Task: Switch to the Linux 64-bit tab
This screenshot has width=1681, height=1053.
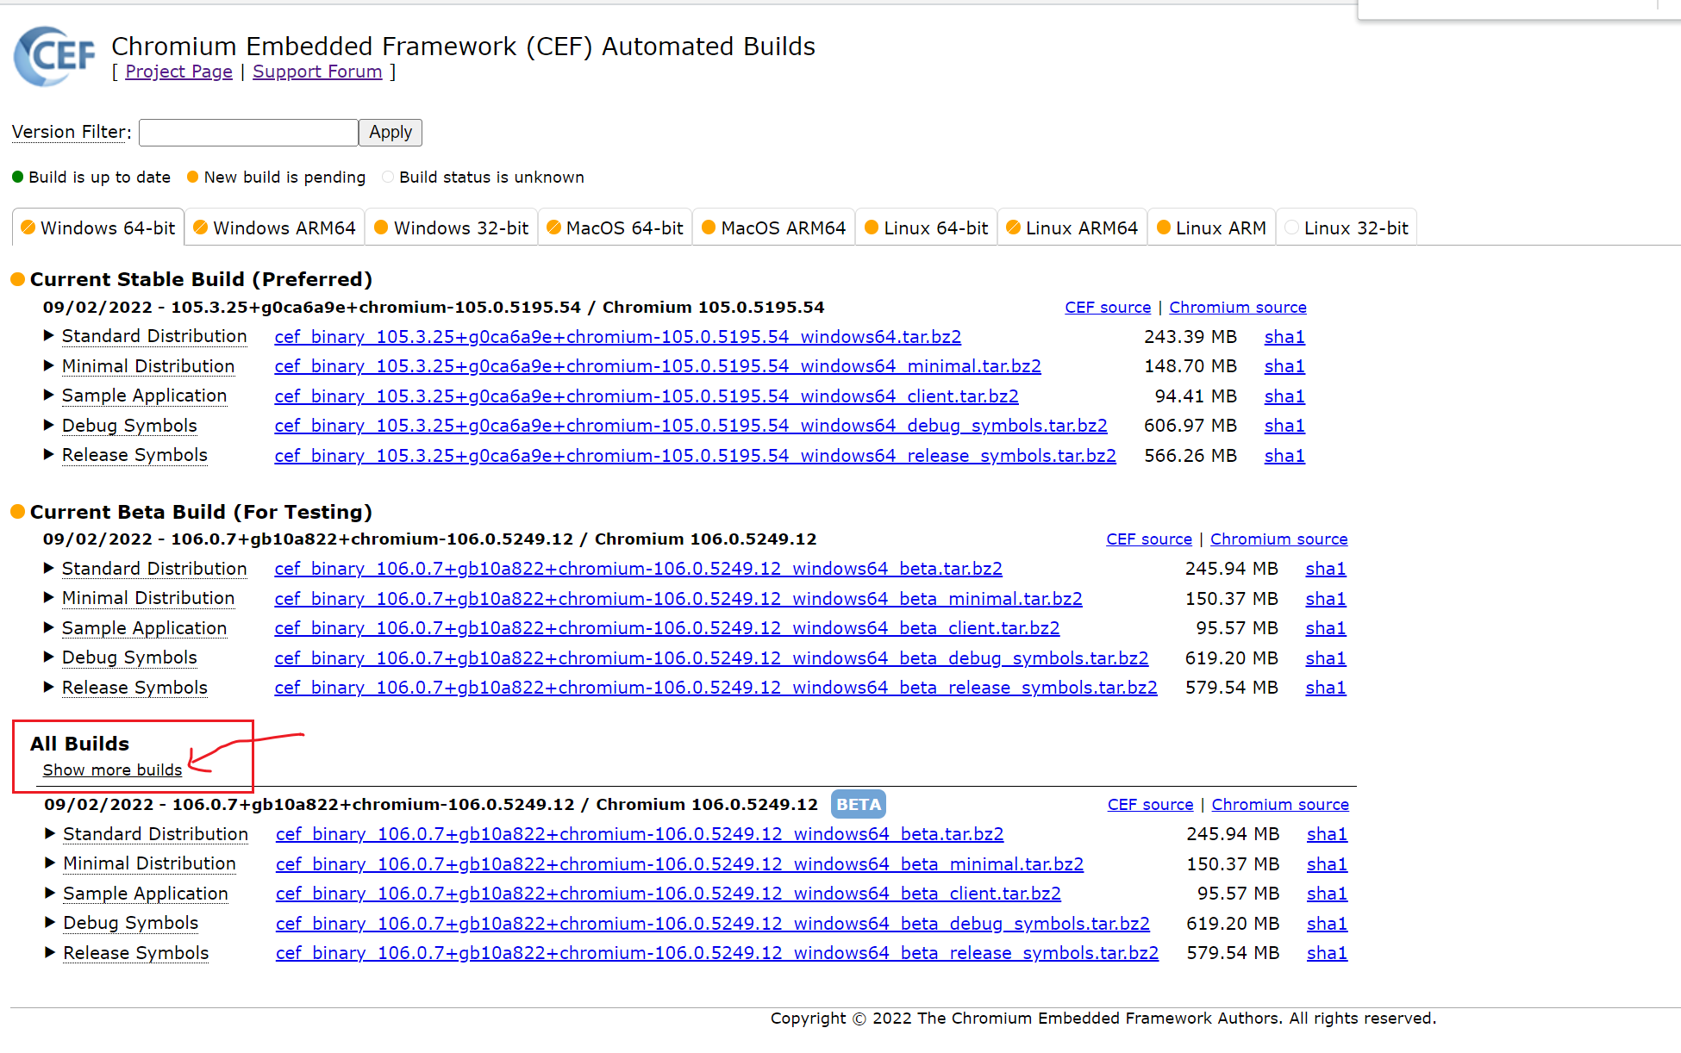Action: point(927,227)
